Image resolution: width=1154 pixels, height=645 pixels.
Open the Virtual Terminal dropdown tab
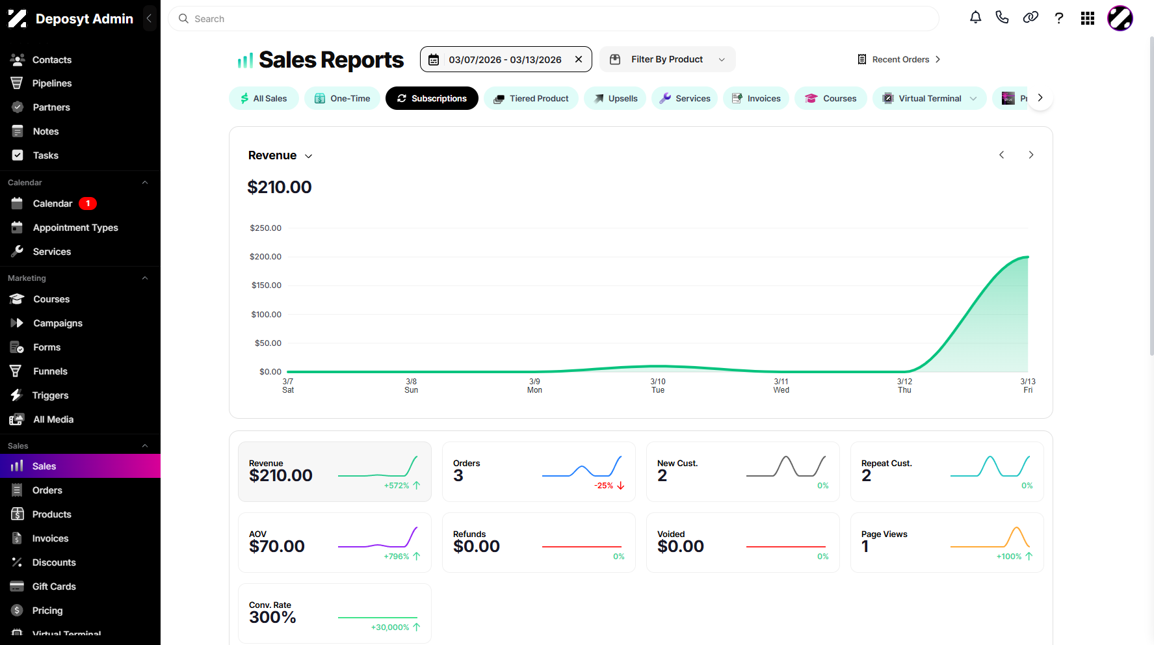(x=930, y=98)
